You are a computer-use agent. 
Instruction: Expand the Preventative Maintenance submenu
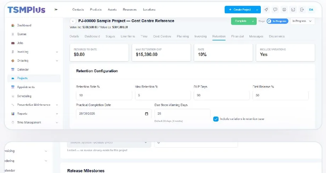[x=57, y=105]
